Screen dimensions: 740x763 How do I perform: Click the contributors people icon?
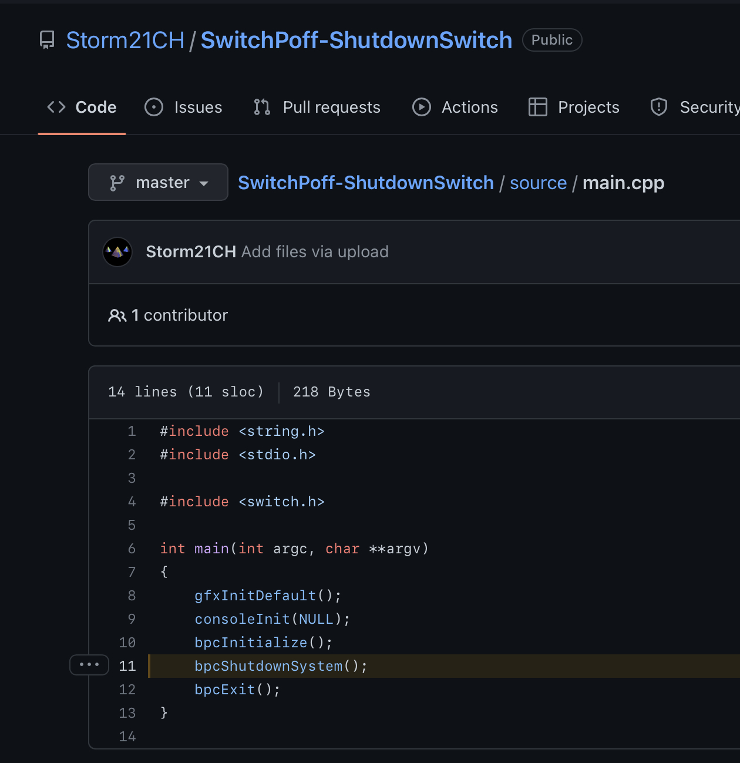117,315
